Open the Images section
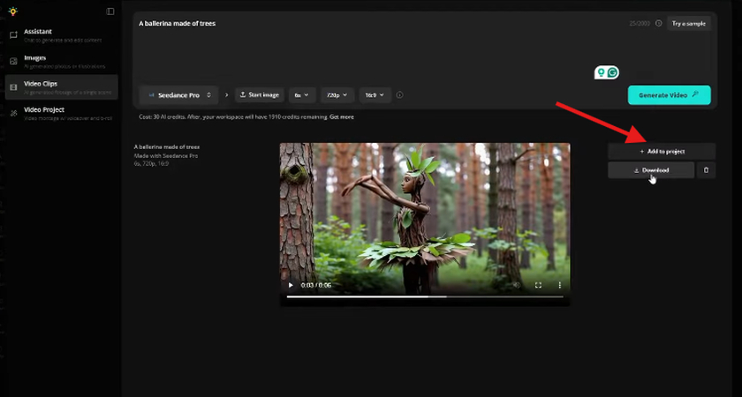This screenshot has width=742, height=397. pos(62,61)
